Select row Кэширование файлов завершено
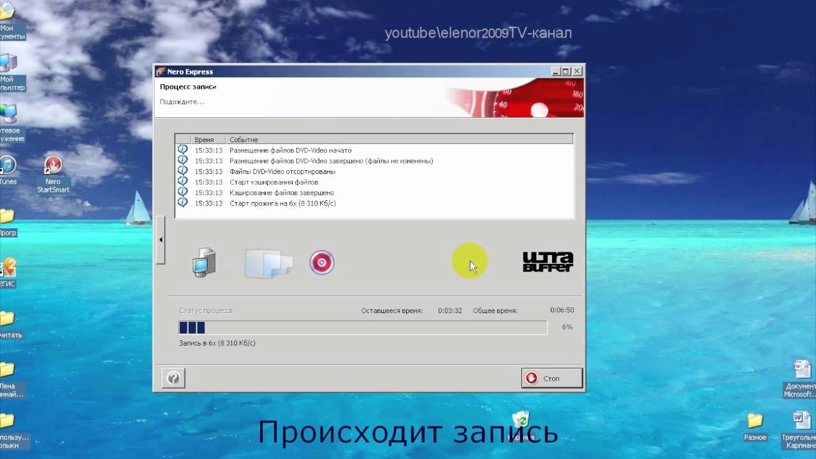Image resolution: width=816 pixels, height=459 pixels. point(374,193)
